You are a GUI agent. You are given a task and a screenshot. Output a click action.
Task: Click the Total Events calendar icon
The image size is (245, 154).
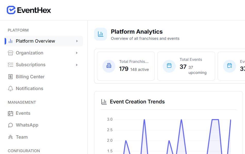(169, 66)
